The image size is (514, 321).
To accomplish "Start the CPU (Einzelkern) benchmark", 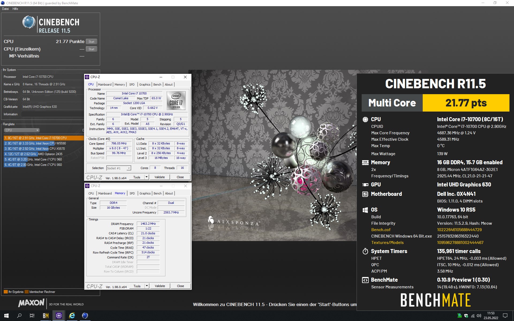I will click(x=92, y=49).
